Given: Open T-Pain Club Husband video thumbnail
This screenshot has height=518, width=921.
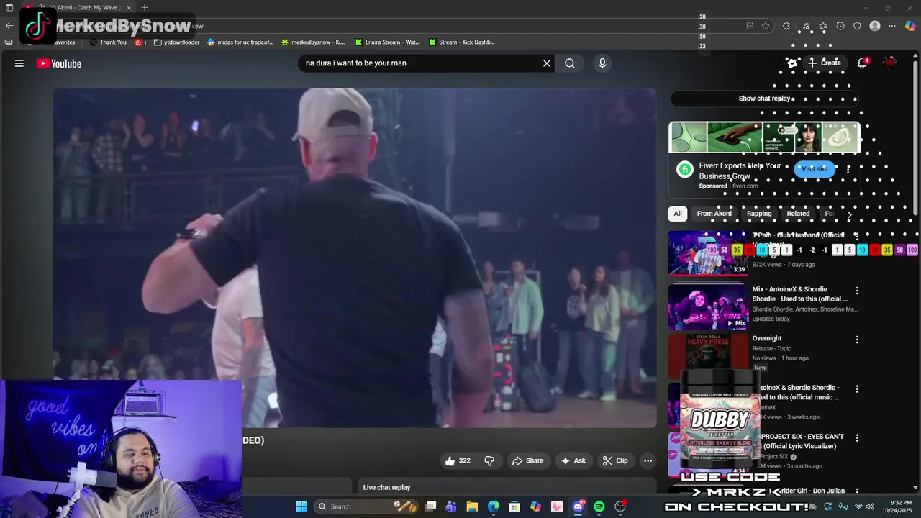Looking at the screenshot, I should pos(708,253).
